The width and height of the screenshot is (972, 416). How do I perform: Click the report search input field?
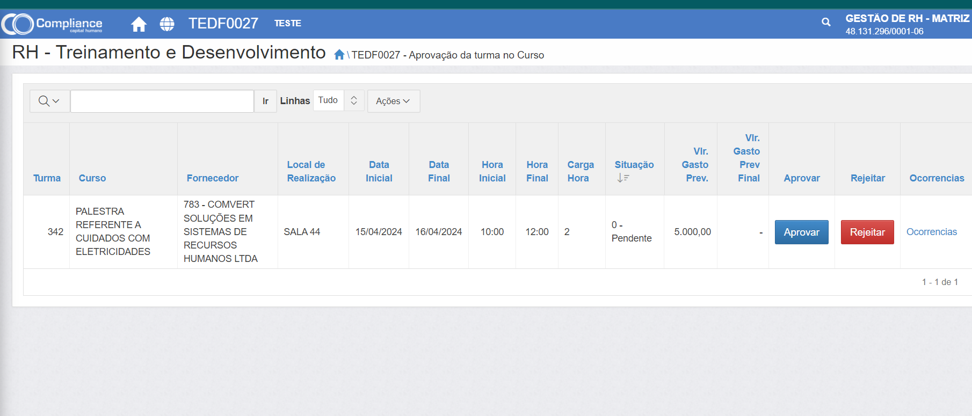point(162,101)
